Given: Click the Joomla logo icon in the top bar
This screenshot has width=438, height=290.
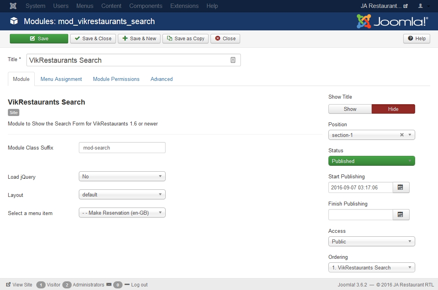Looking at the screenshot, I should (13, 6).
